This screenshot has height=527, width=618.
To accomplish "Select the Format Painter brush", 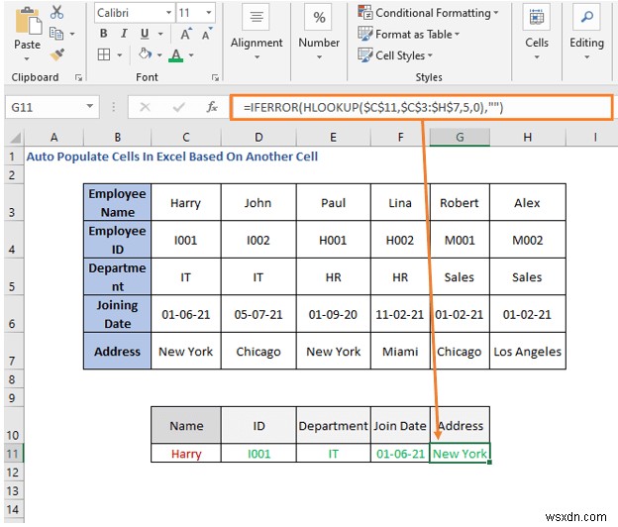I will coord(57,54).
